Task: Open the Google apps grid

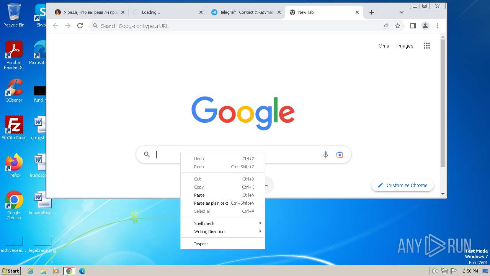Action: coord(427,46)
